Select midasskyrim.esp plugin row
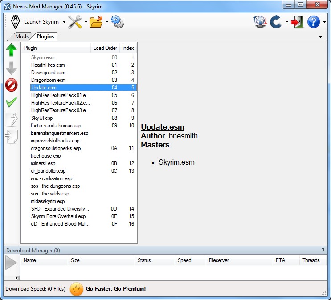This screenshot has height=300, width=331. coord(83,201)
